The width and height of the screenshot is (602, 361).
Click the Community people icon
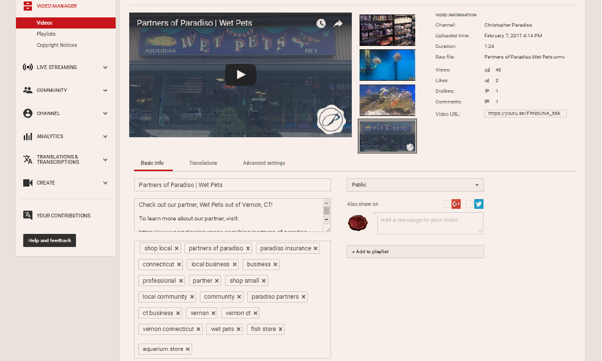[x=28, y=90]
